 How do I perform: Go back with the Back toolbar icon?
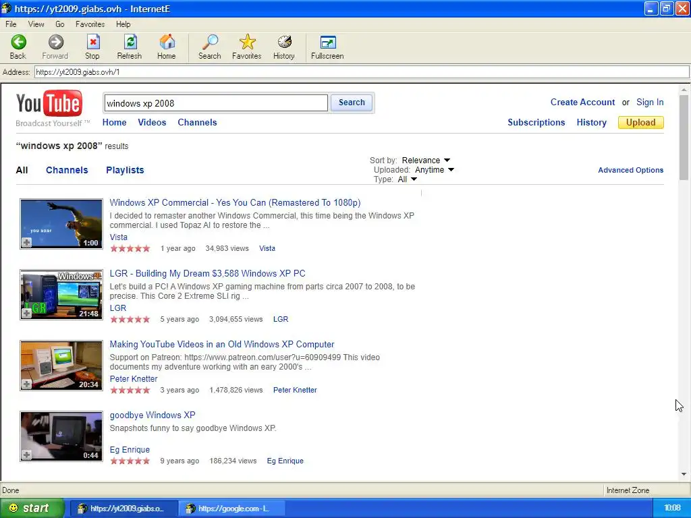click(18, 47)
